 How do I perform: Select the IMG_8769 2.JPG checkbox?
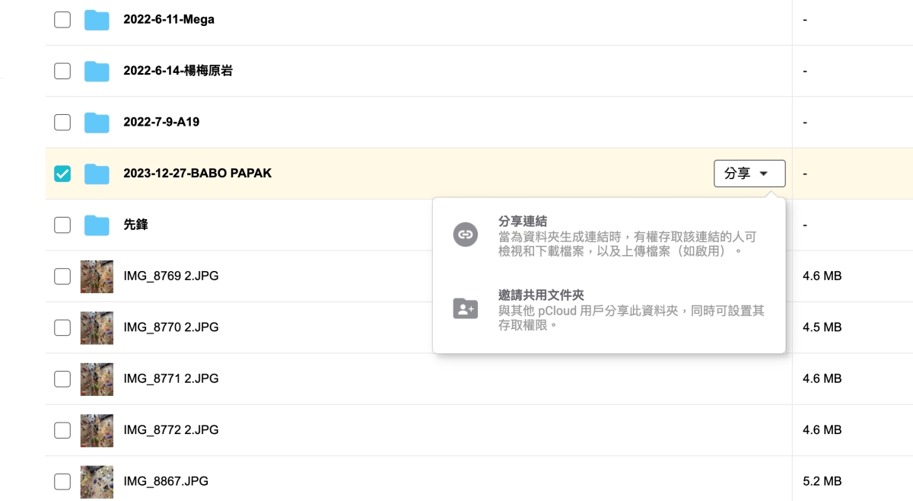(62, 276)
